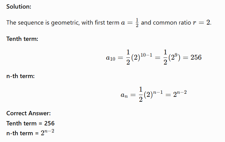Click aₙ in the n-th term formula

[x=124, y=95]
